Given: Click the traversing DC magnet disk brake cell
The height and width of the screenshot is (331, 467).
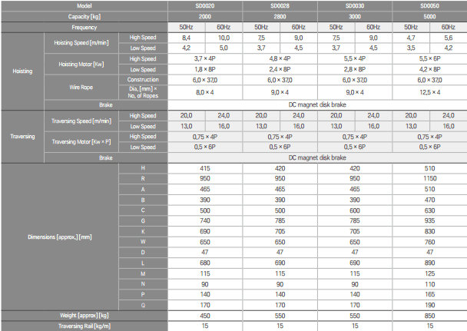Looking at the screenshot, I should pyautogui.click(x=317, y=157).
